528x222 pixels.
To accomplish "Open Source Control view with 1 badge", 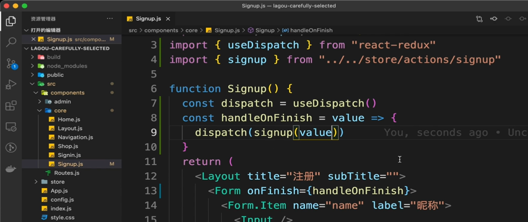I will coord(11,63).
